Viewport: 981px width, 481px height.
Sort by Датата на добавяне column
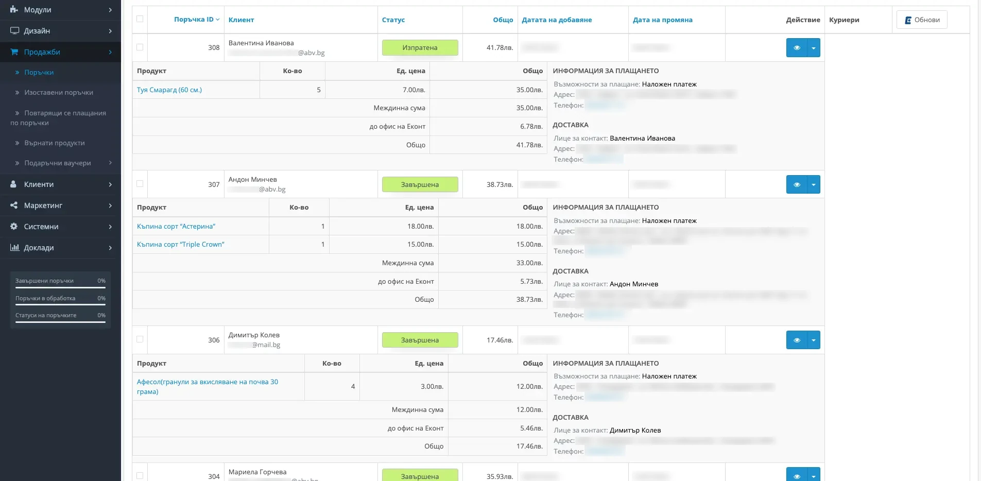[557, 20]
